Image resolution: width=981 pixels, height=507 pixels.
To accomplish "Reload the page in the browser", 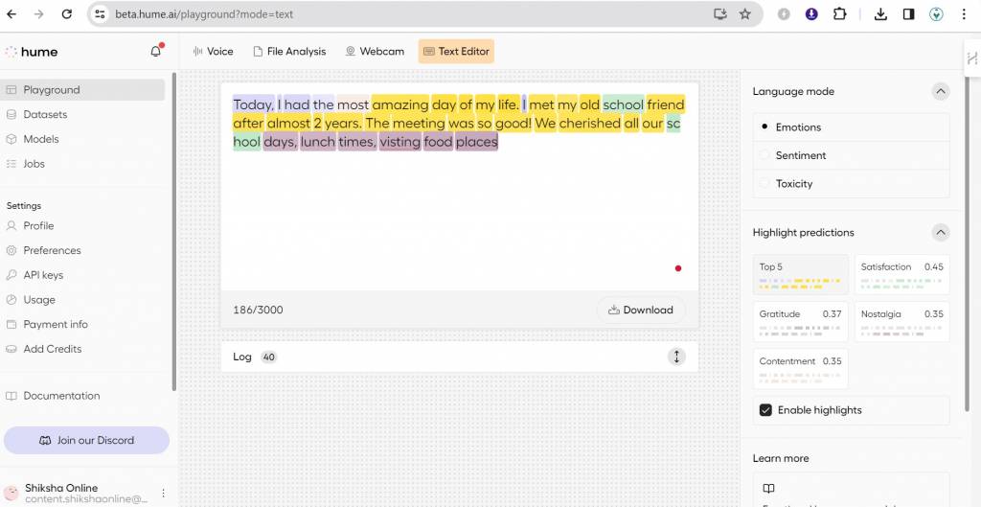I will pos(66,14).
